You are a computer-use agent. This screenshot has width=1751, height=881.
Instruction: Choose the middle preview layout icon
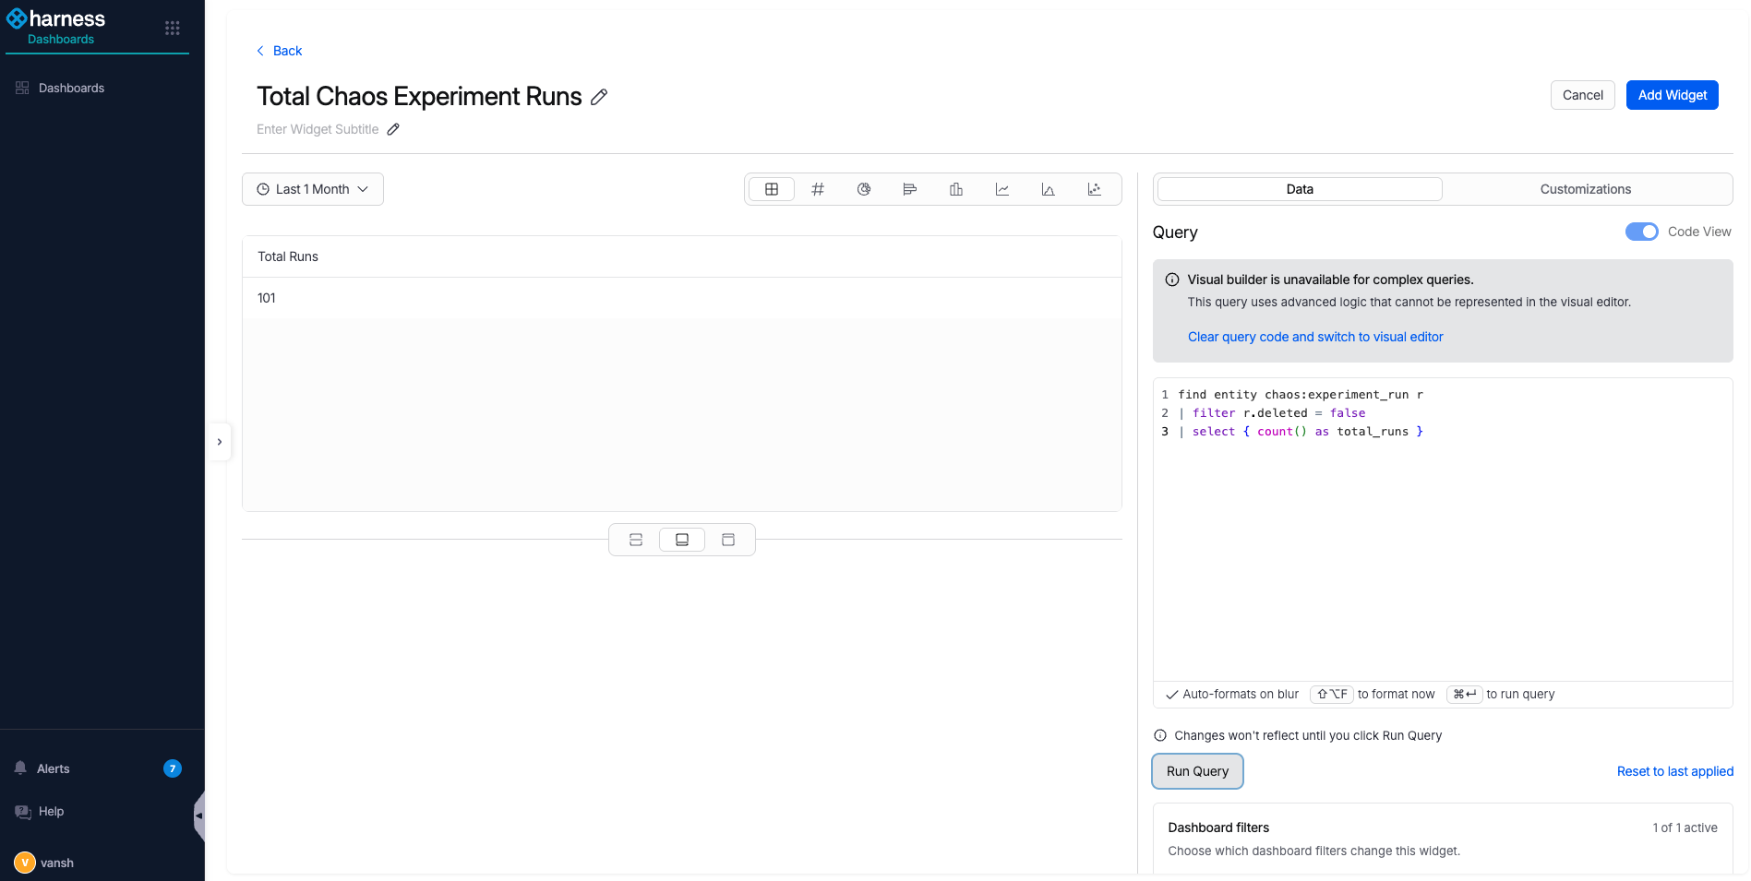pyautogui.click(x=682, y=540)
